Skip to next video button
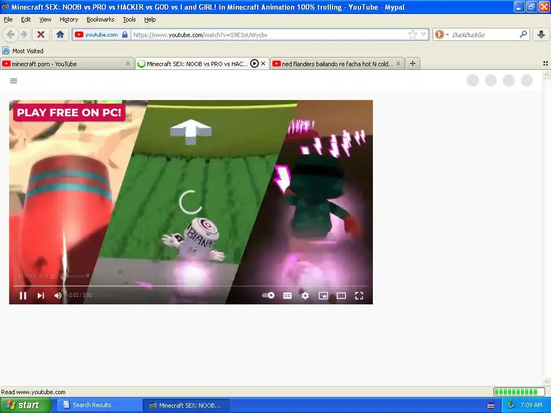Viewport: 551px width, 413px height. (41, 296)
